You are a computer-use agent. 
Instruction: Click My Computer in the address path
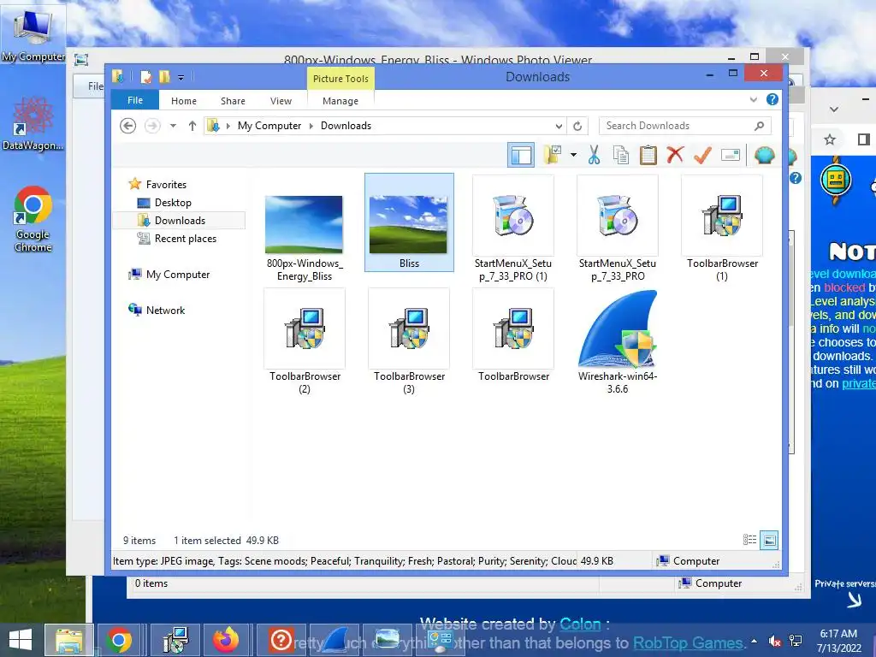[x=269, y=126]
